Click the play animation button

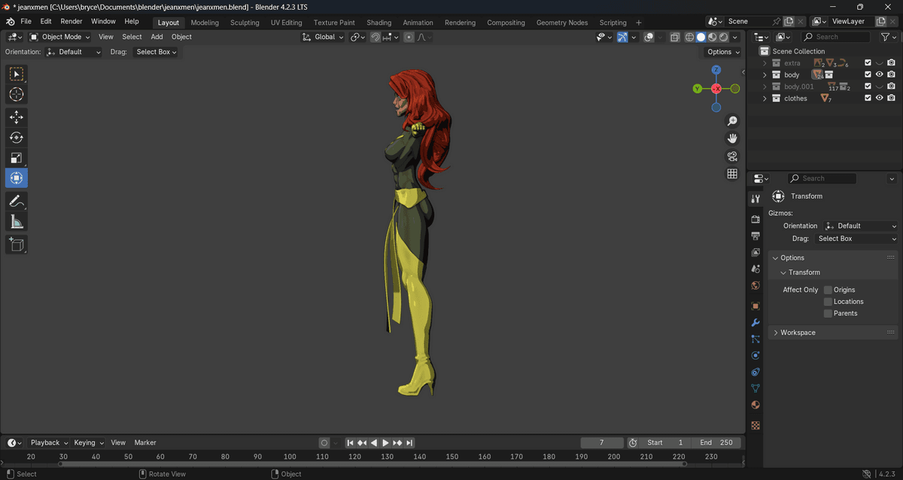[x=385, y=443]
